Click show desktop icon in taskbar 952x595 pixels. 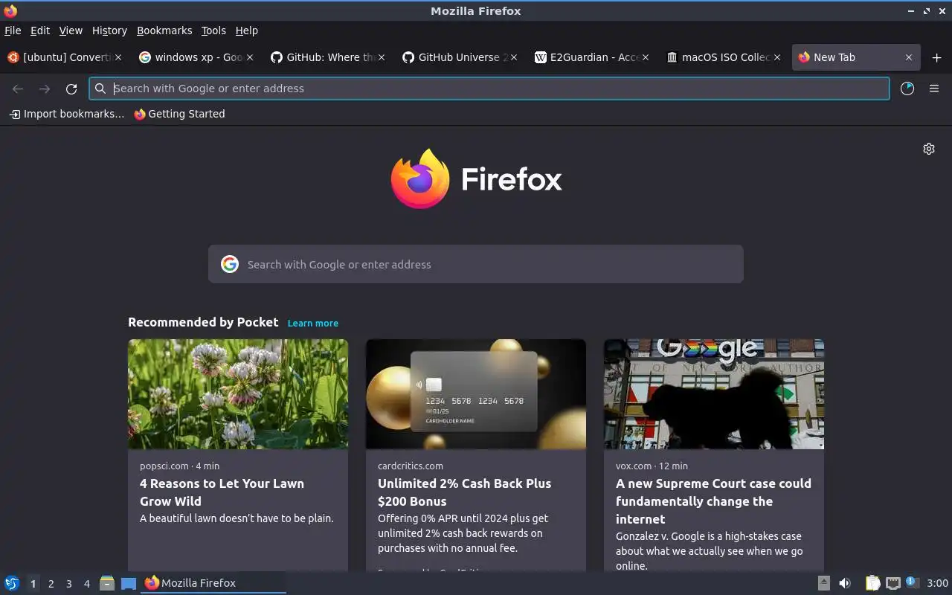[129, 583]
